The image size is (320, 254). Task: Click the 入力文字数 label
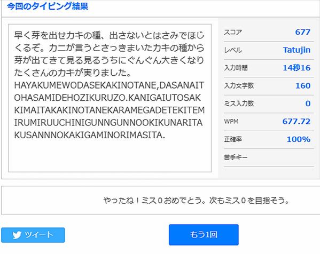tap(239, 85)
